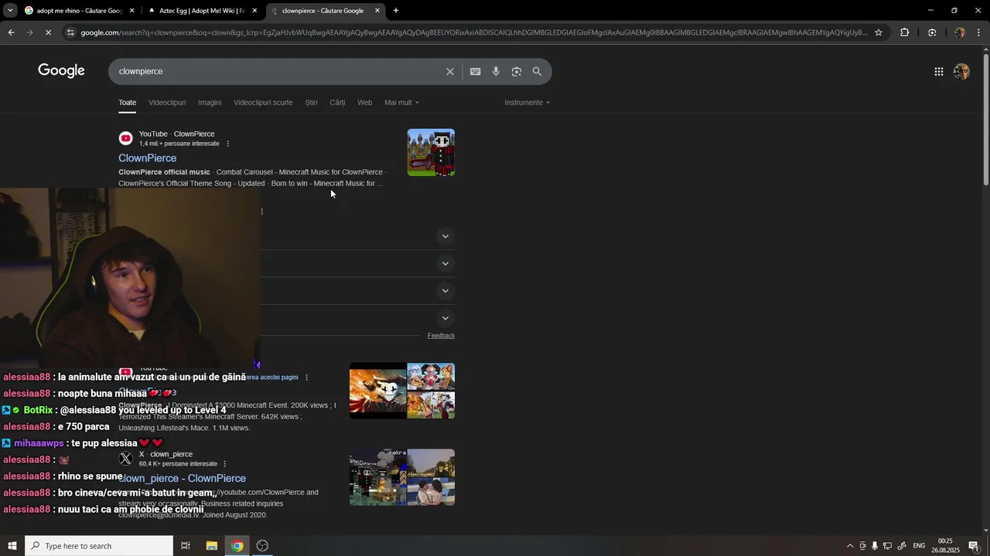Open the on-screen keyboard input tool
The width and height of the screenshot is (990, 556).
476,72
